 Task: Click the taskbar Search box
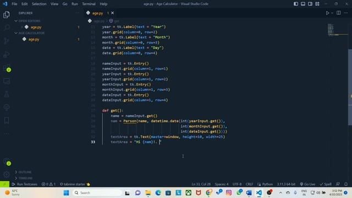[97, 193]
